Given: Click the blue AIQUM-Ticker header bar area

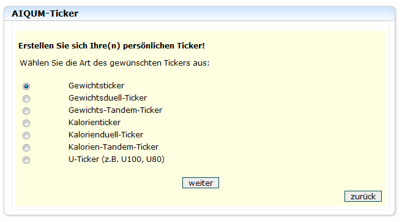Looking at the screenshot, I should click(x=199, y=13).
